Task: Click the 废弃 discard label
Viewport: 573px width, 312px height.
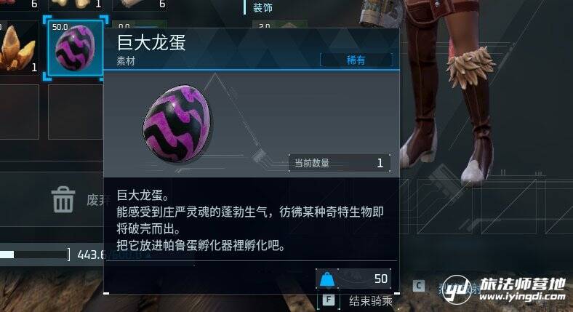Action: pyautogui.click(x=95, y=200)
